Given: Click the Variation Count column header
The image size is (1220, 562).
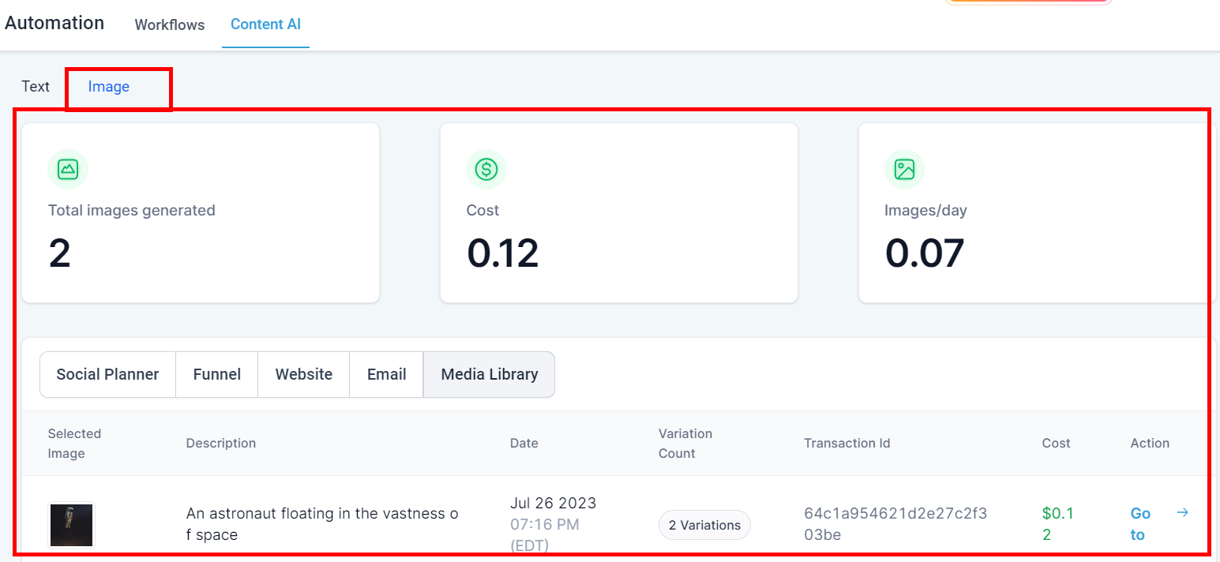Looking at the screenshot, I should (x=685, y=443).
